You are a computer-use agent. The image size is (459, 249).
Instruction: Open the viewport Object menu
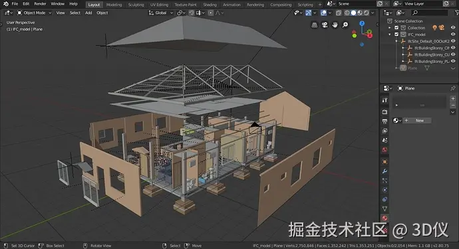tap(102, 13)
